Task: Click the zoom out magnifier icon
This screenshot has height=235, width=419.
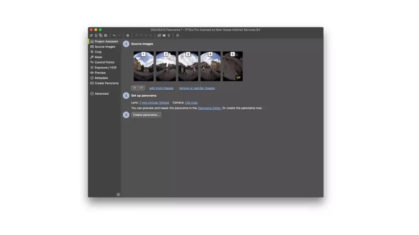Action: click(141, 35)
